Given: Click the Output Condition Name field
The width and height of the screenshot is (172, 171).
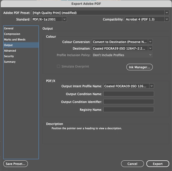Looking at the screenshot, I should tap(129, 94).
